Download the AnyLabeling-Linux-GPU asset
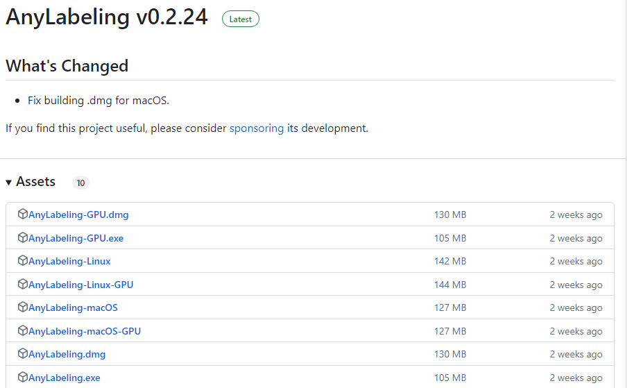This screenshot has height=388, width=632. [x=80, y=285]
